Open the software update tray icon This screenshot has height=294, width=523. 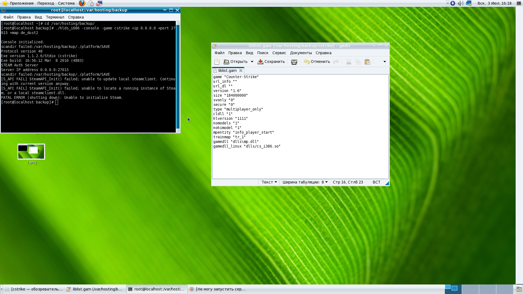(453, 3)
